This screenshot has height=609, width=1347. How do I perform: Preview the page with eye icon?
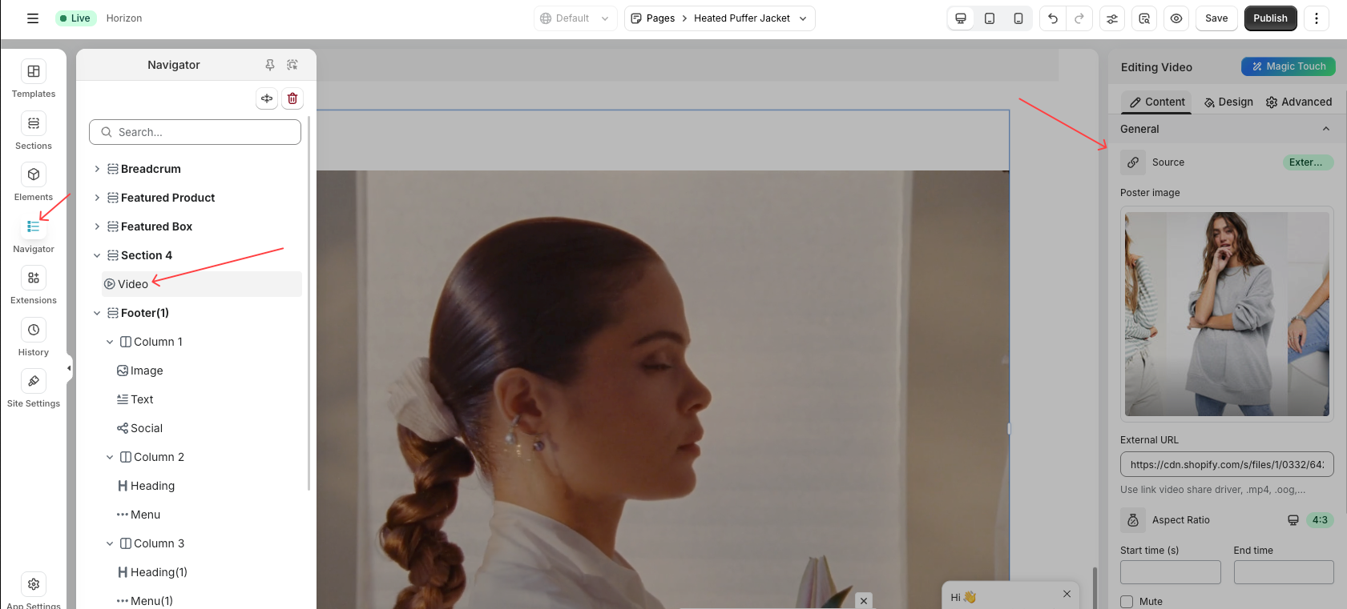coord(1176,18)
